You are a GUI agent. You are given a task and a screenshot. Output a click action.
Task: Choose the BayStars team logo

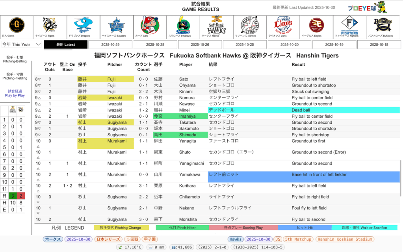tap(116, 26)
